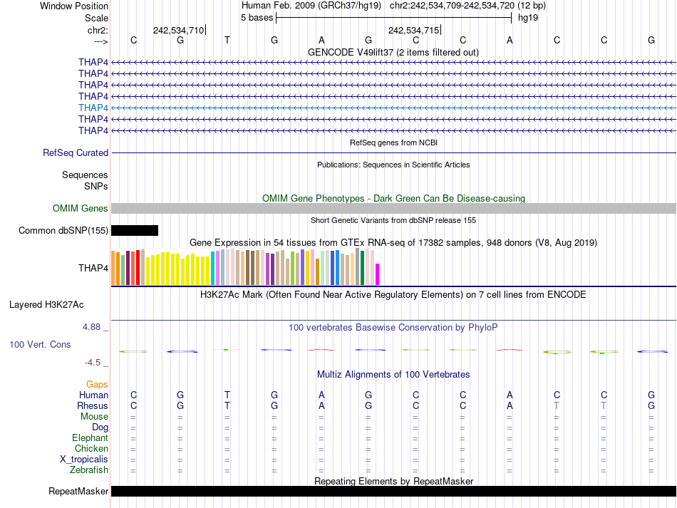This screenshot has height=508, width=677.
Task: Select the Zebrafish species row label
Action: (x=89, y=470)
